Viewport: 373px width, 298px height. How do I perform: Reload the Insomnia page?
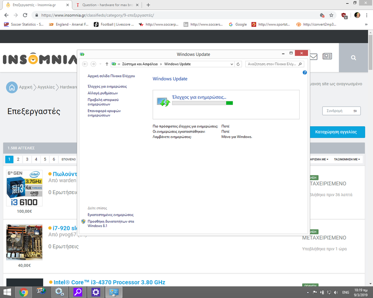[x=25, y=15]
